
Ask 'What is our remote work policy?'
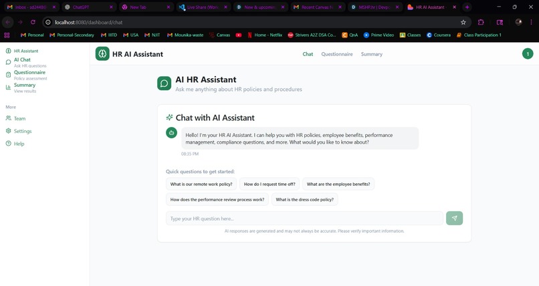click(x=201, y=184)
